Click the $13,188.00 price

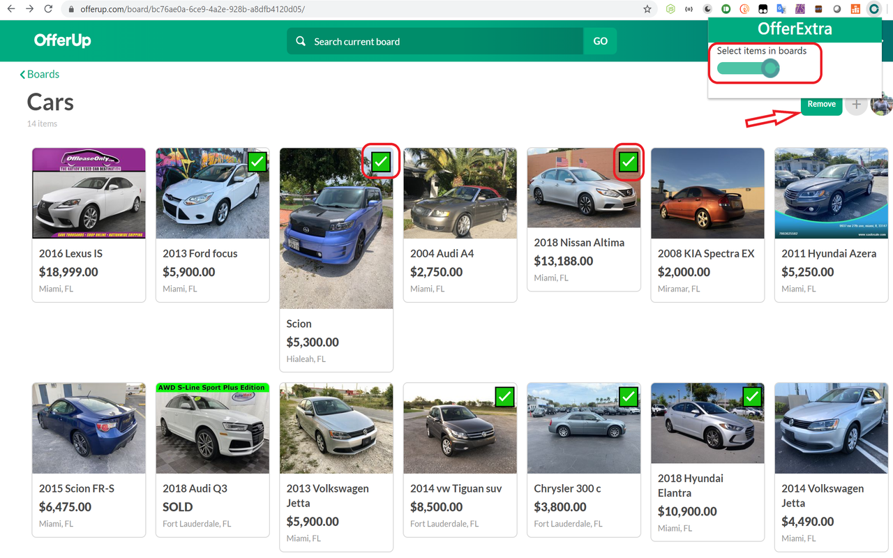tap(564, 261)
